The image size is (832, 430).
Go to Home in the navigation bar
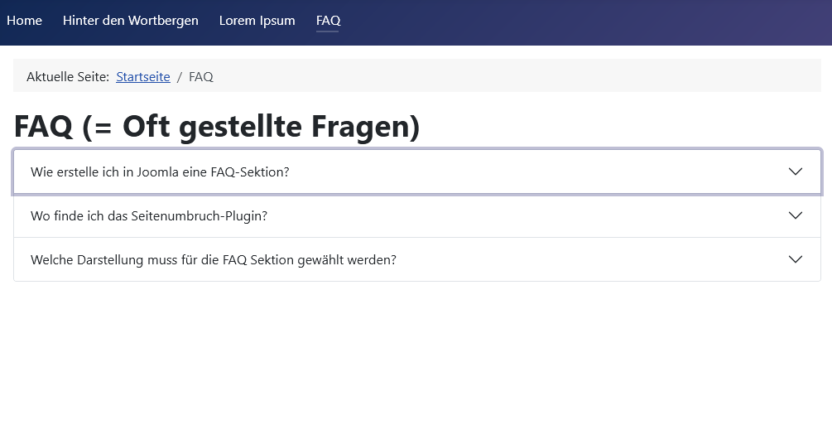pyautogui.click(x=24, y=21)
